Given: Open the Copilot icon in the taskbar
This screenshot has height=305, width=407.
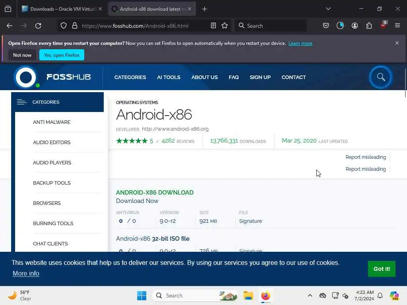Looking at the screenshot, I should (394, 295).
